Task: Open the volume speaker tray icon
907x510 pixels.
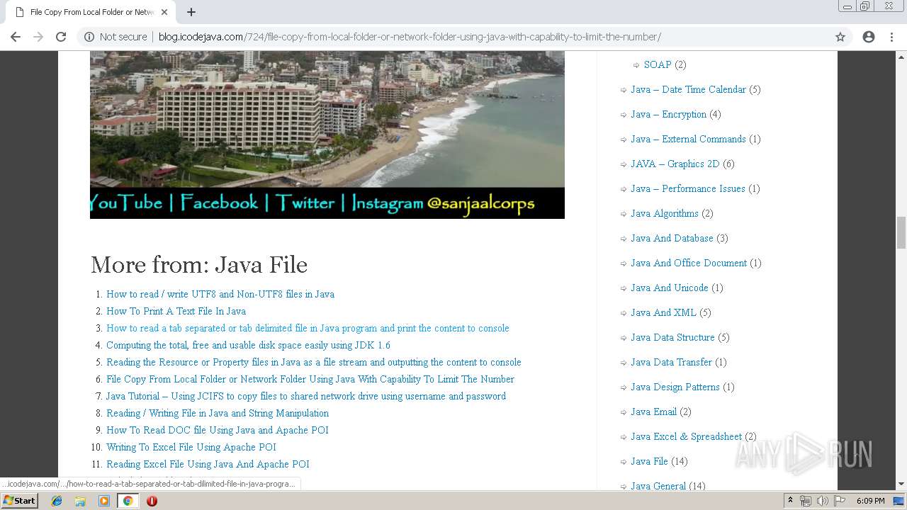Action: point(822,501)
